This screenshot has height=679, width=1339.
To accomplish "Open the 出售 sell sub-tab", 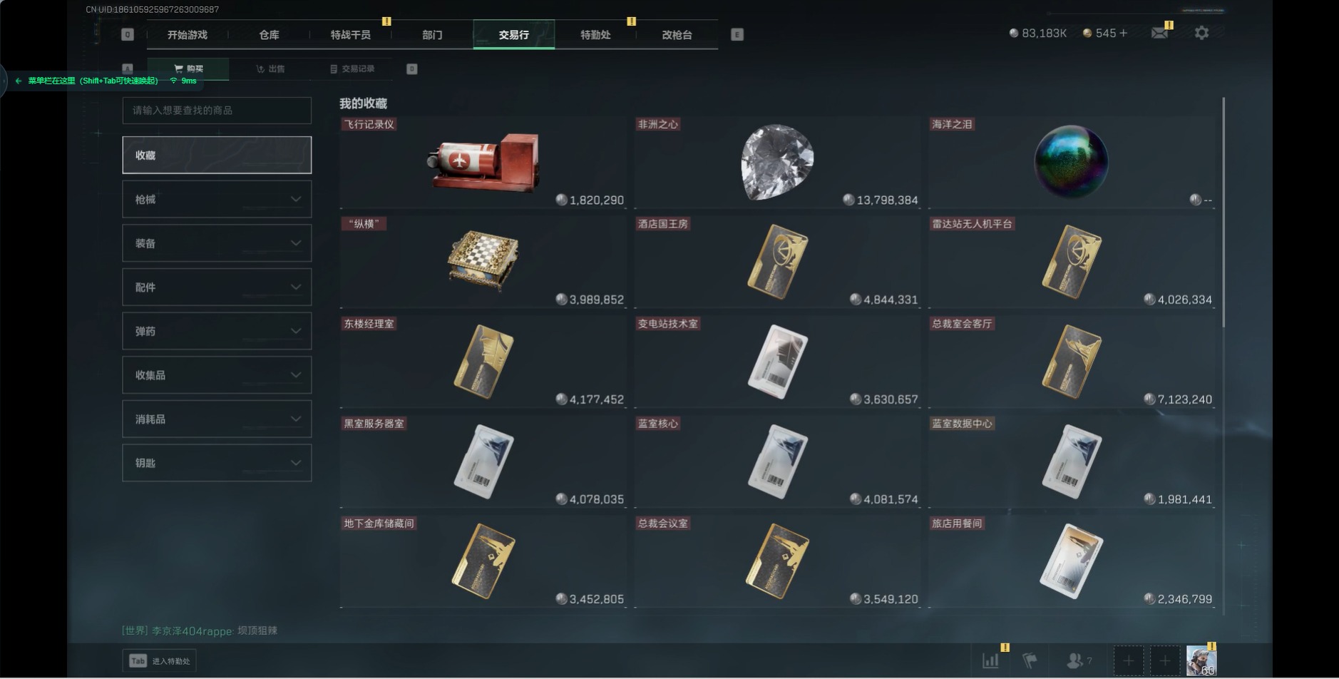I will (270, 68).
